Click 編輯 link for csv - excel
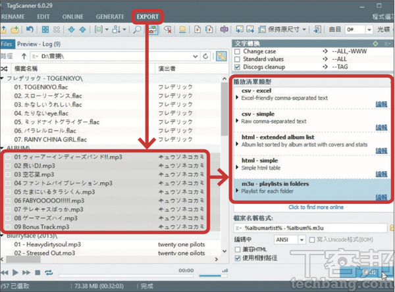395x292 pixels. click(x=381, y=104)
